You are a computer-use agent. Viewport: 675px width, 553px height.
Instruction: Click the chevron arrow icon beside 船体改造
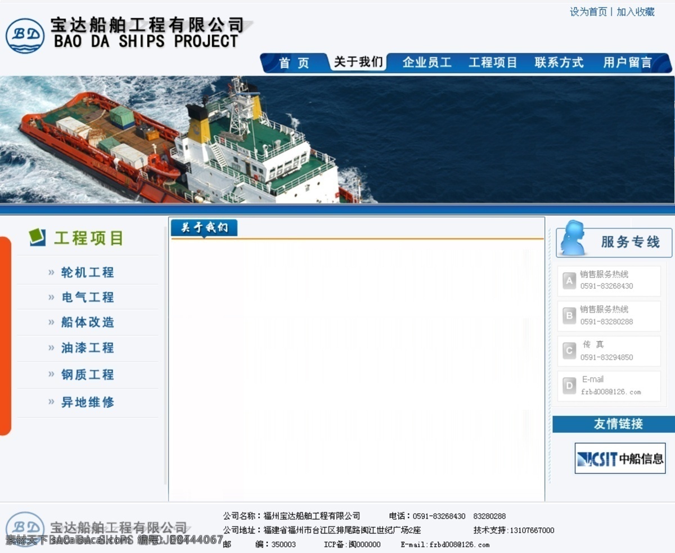click(51, 322)
